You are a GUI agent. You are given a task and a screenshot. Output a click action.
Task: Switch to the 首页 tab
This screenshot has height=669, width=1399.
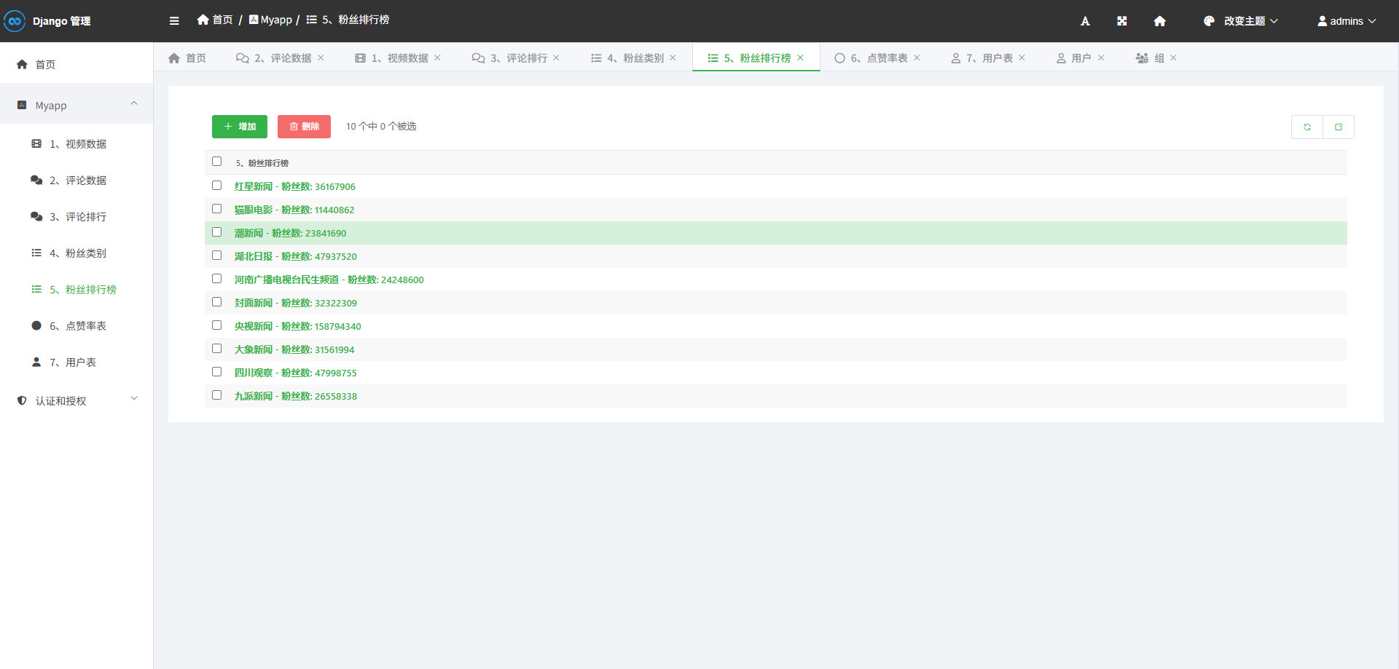(x=187, y=58)
